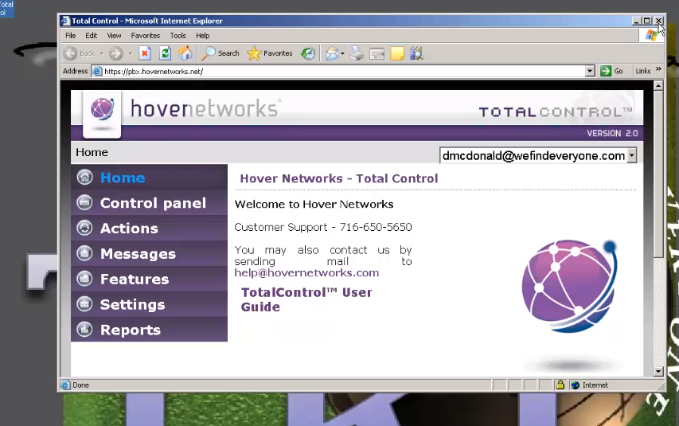Click the Hover Networks globe logo in header
This screenshot has height=426, width=679.
[102, 109]
